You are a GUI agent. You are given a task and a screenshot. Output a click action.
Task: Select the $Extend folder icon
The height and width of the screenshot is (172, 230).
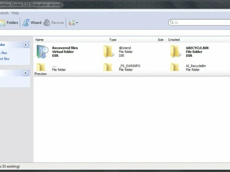pyautogui.click(x=108, y=52)
